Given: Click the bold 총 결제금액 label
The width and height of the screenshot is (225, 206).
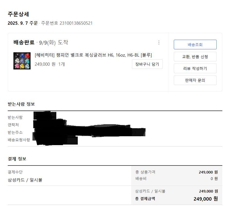Looking at the screenshot, I should 145,199.
